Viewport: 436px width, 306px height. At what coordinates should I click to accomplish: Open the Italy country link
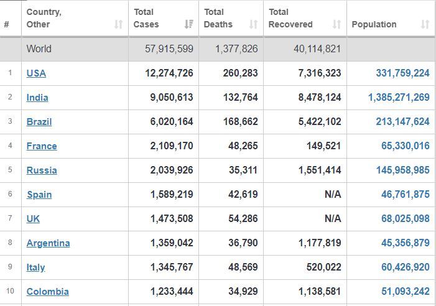point(35,267)
